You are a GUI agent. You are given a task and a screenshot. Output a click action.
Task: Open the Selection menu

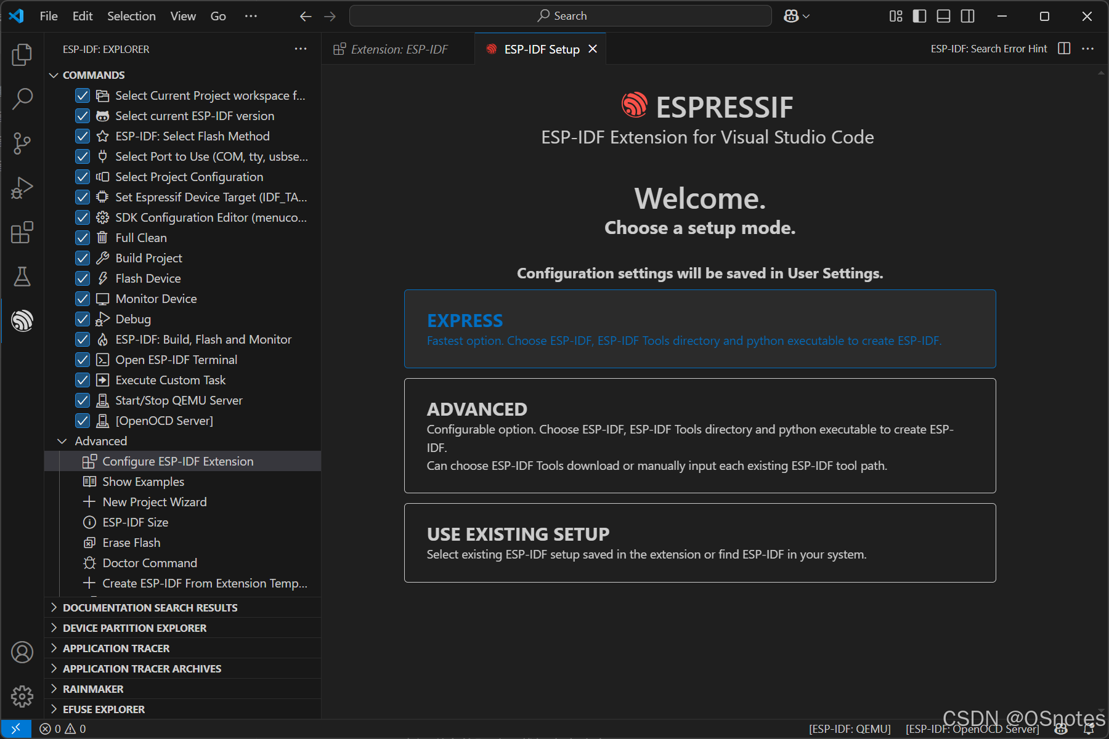point(131,16)
